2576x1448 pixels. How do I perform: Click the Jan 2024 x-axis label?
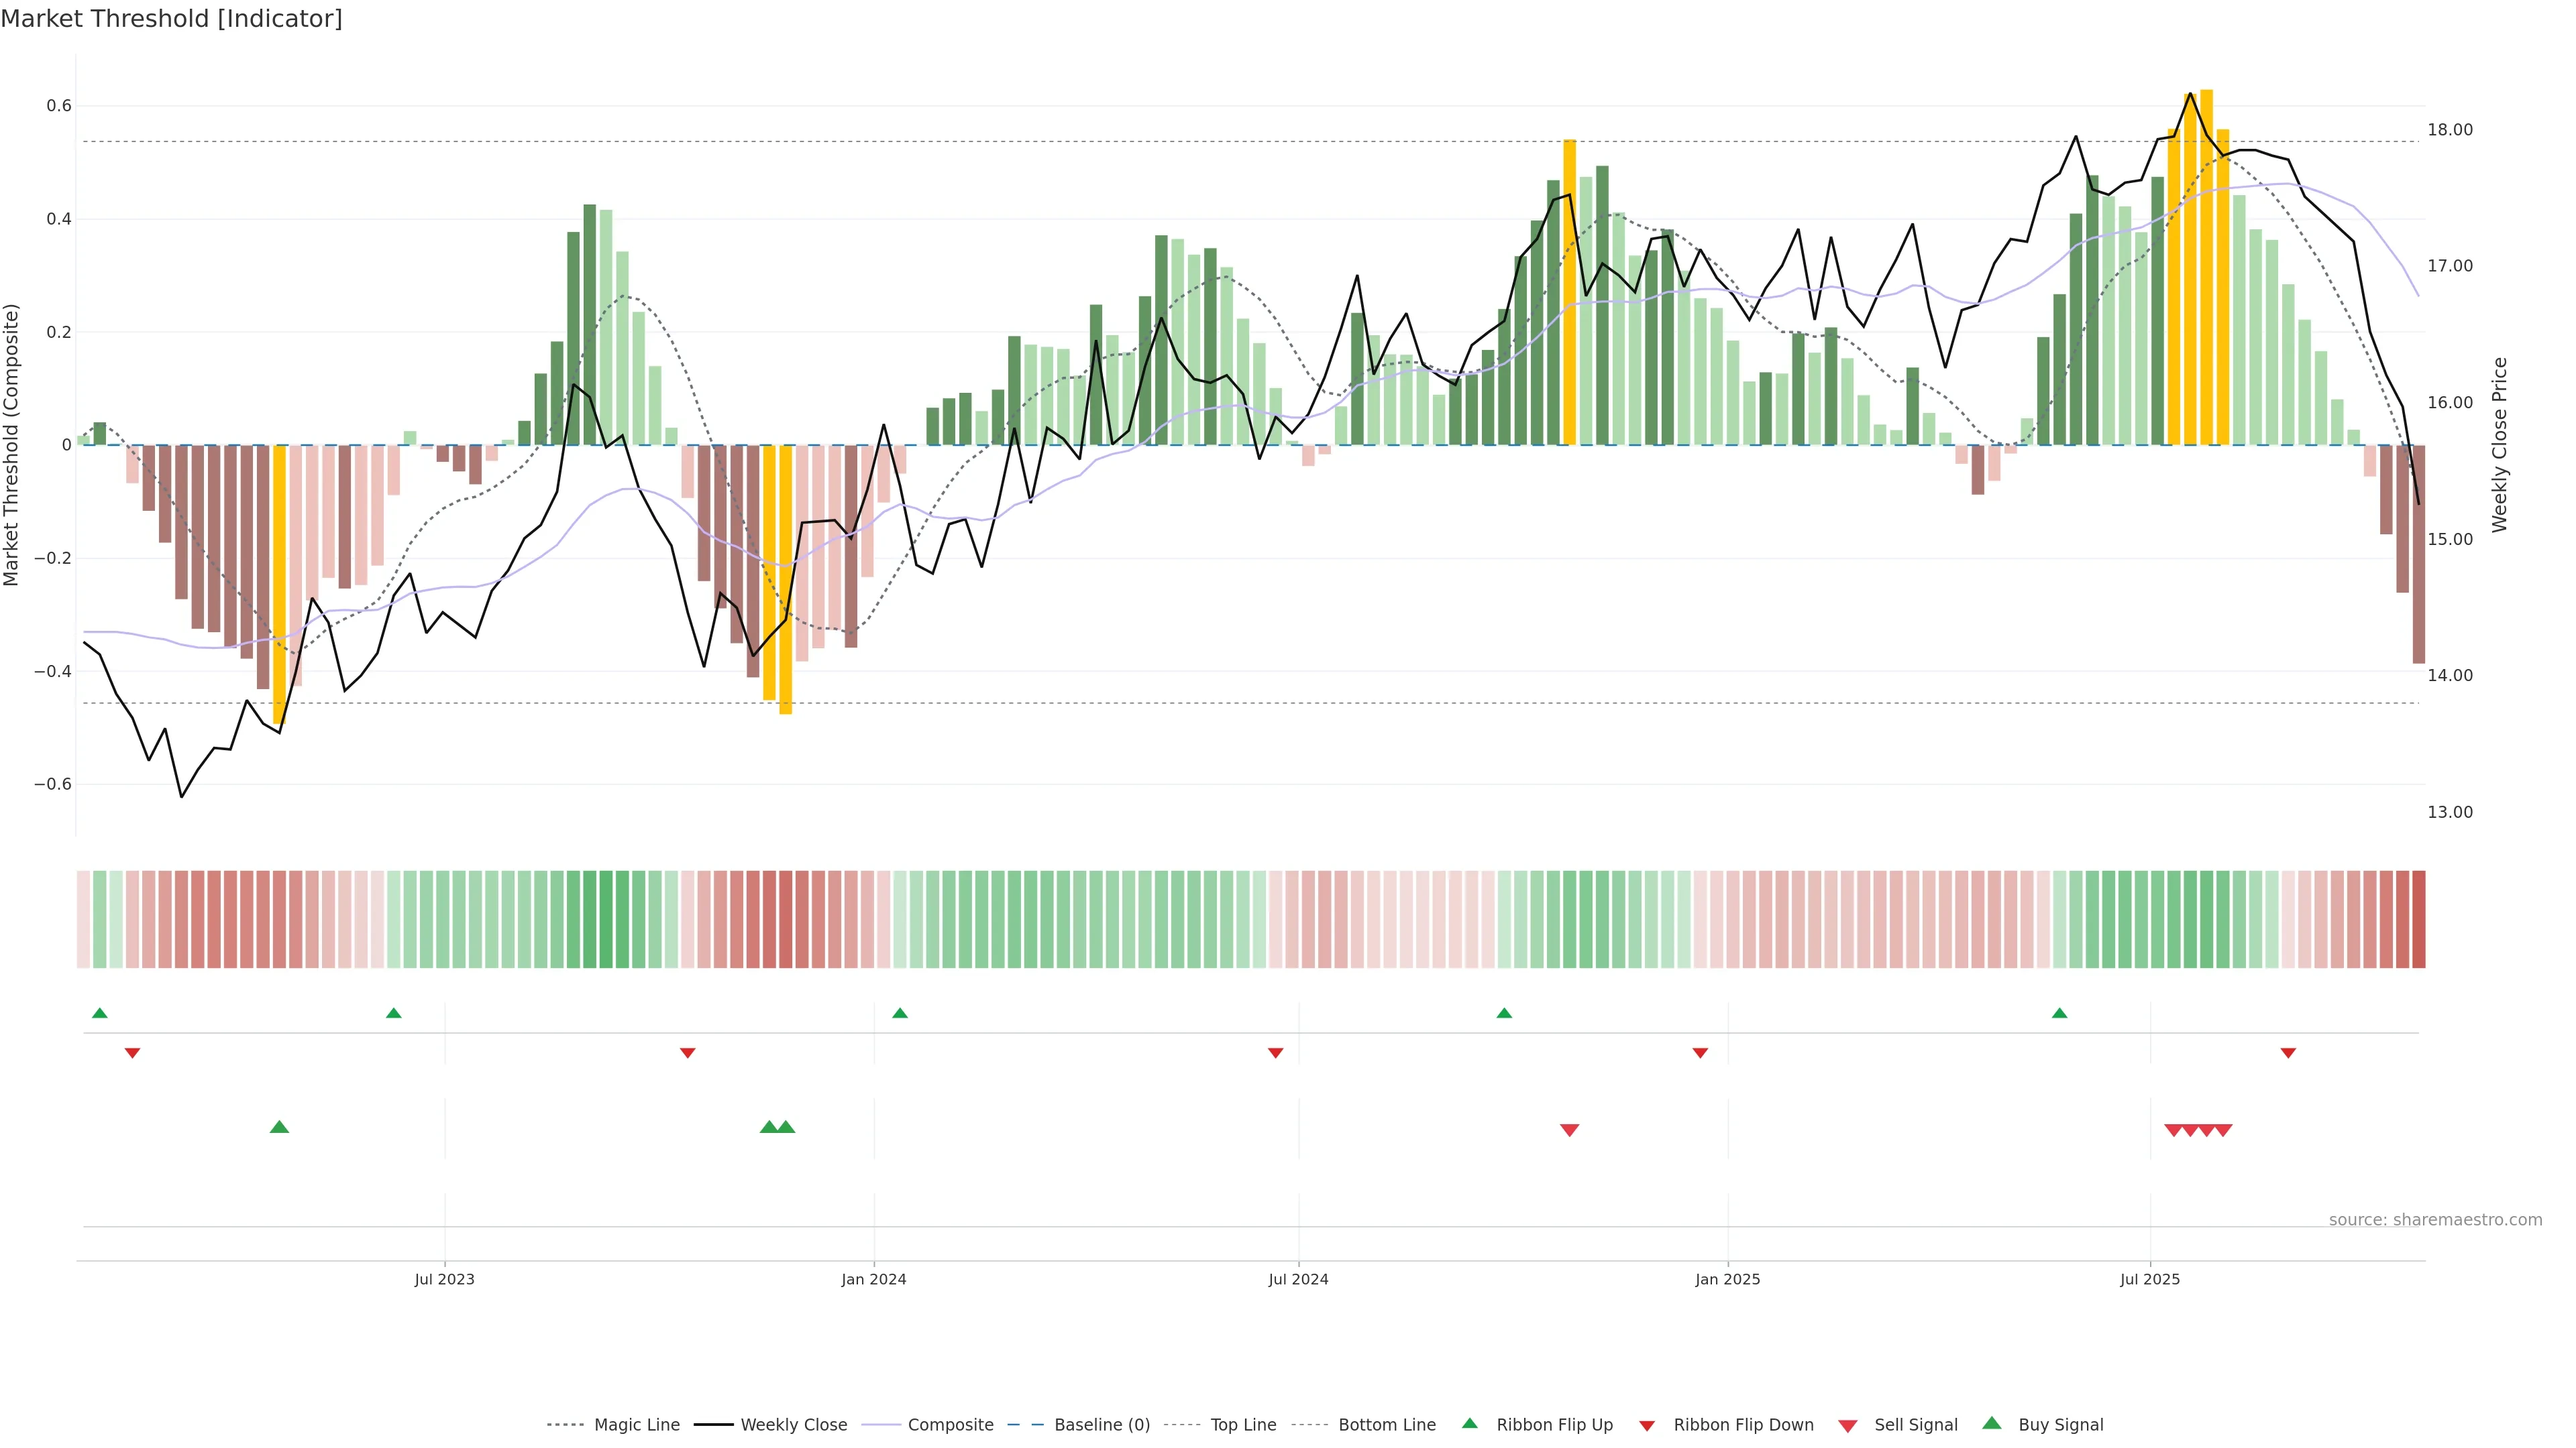point(873,1279)
